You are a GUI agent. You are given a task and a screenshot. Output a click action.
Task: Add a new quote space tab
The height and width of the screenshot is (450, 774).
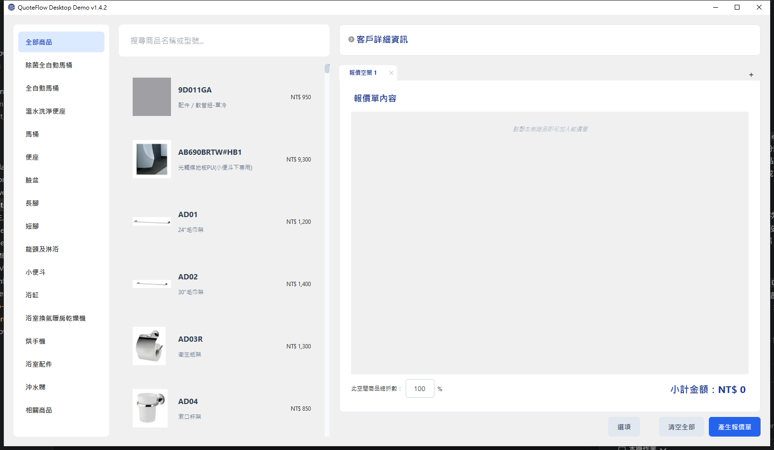click(751, 75)
